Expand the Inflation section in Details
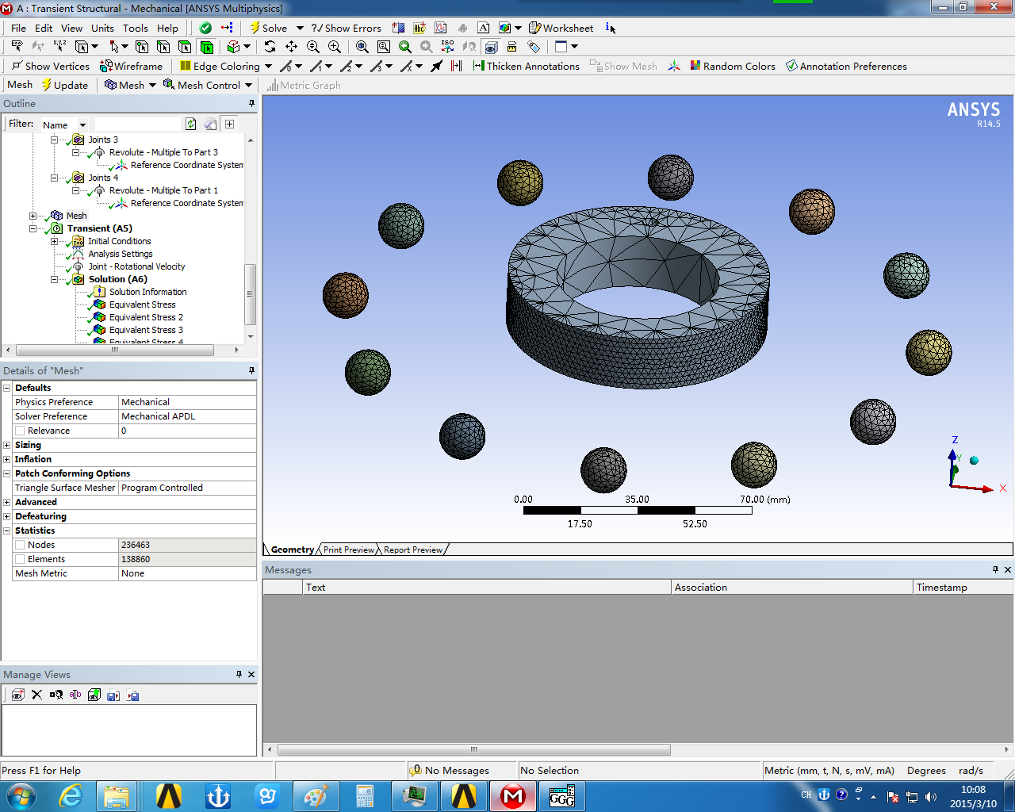The height and width of the screenshot is (812, 1015). tap(6, 459)
